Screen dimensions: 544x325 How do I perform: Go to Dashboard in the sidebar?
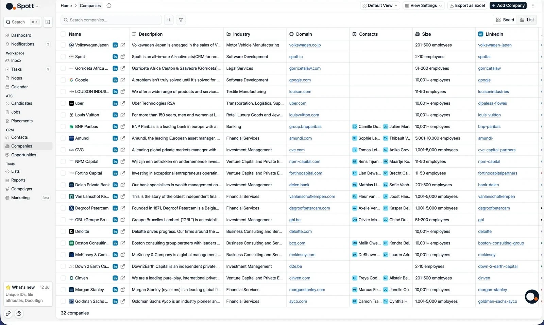28,35
